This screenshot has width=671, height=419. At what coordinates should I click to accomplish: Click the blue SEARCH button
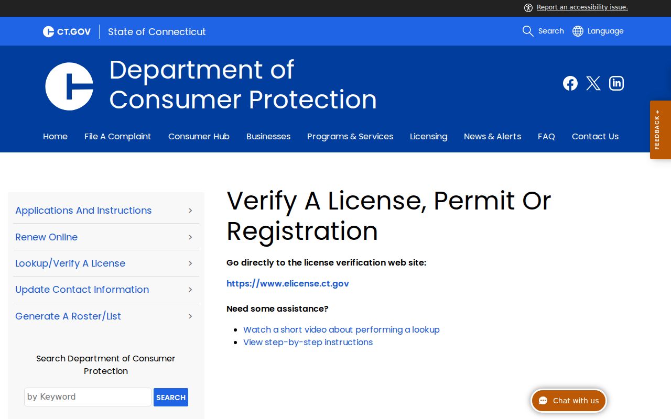coord(171,397)
